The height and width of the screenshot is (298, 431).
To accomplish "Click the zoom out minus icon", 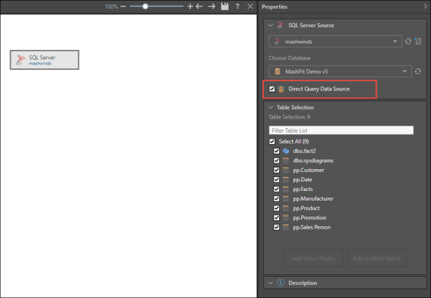I will [x=123, y=6].
